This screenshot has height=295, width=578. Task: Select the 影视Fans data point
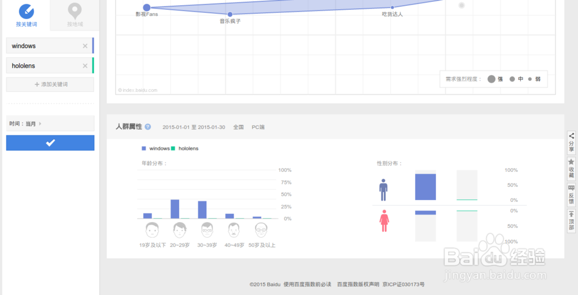click(146, 8)
